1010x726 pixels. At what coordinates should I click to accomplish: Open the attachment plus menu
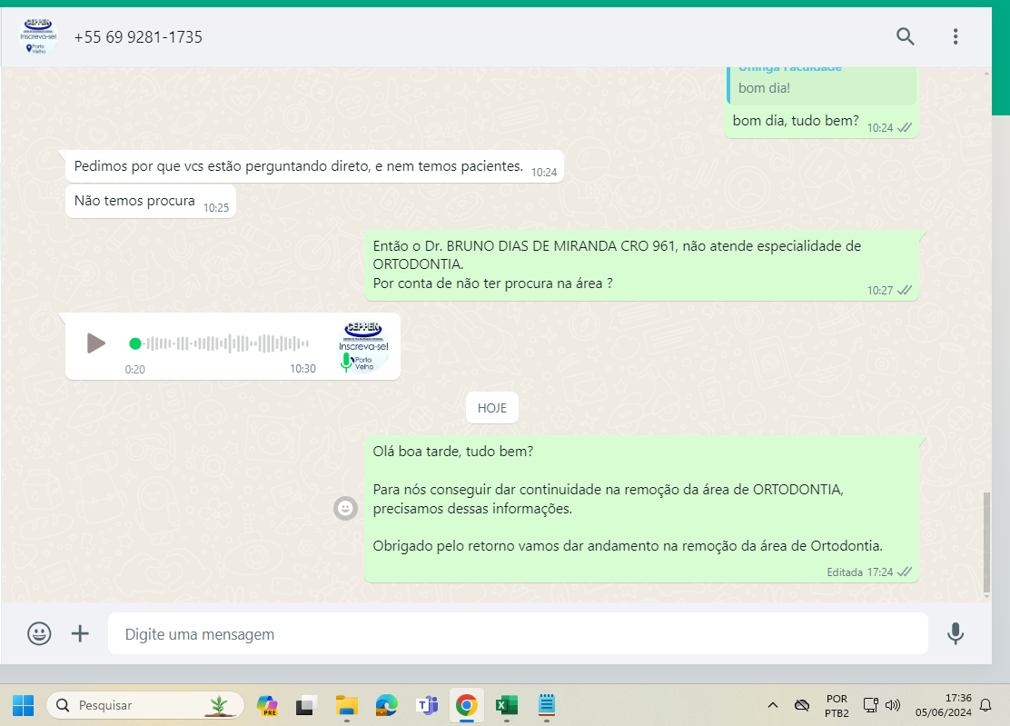pos(81,633)
